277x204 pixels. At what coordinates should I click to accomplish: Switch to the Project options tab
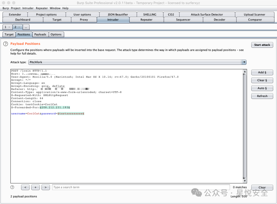pyautogui.click(x=46, y=14)
